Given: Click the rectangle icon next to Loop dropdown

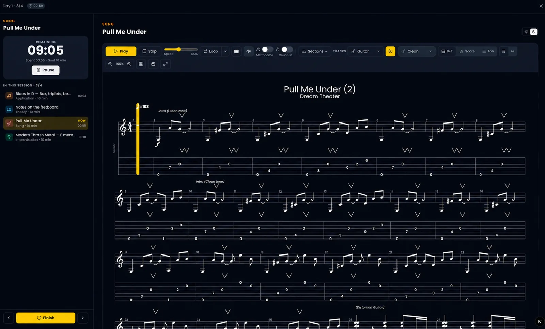Looking at the screenshot, I should tap(236, 51).
